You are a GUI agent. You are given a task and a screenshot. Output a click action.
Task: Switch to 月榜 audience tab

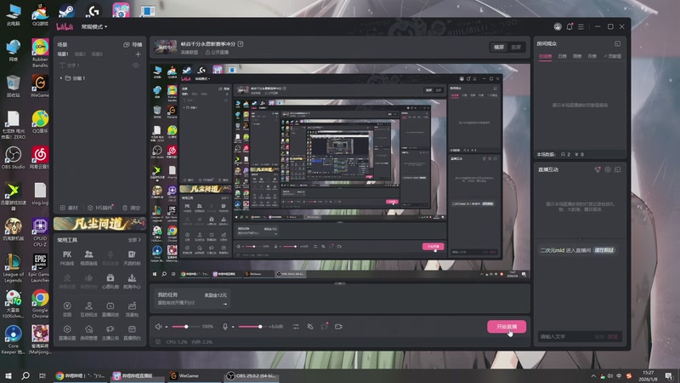592,56
